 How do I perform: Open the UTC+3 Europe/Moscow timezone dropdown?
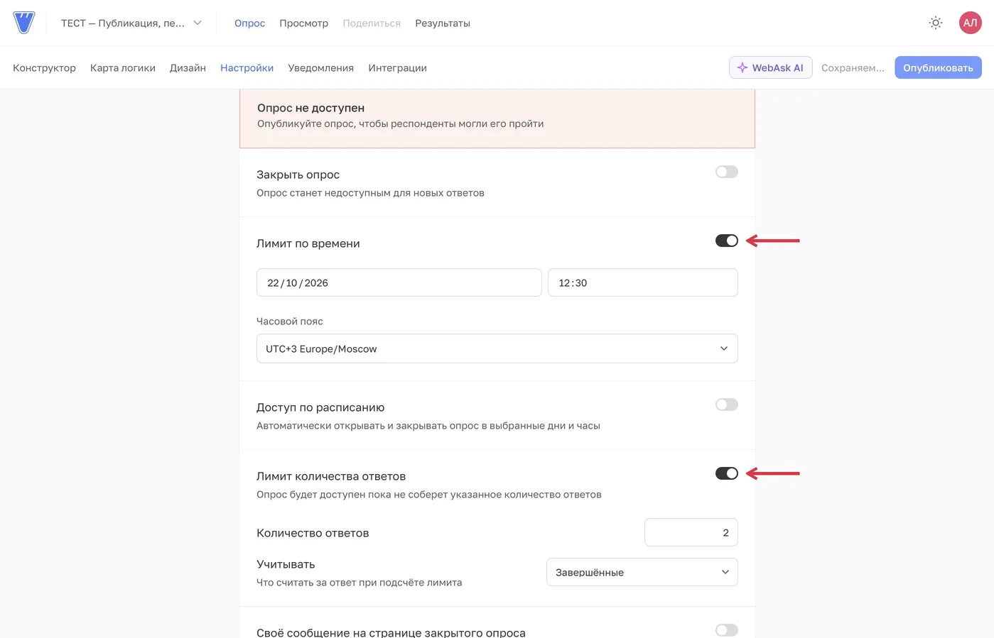point(497,348)
